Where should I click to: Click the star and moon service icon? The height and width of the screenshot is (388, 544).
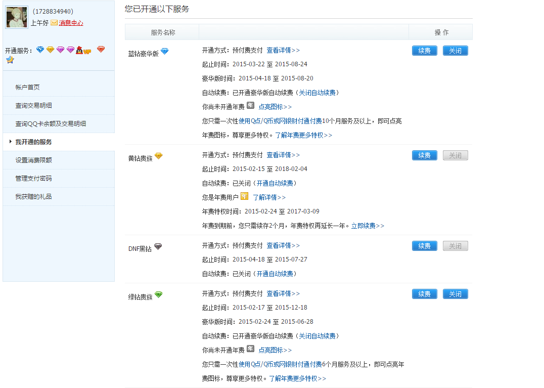(10, 60)
